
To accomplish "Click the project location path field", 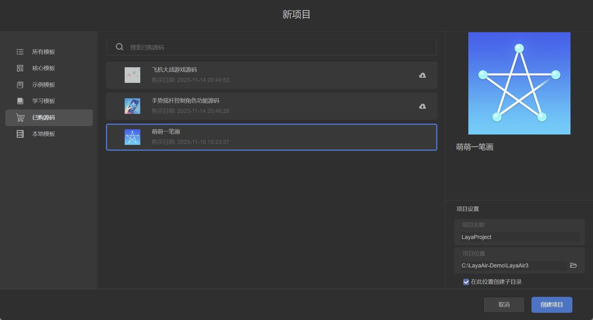I will pyautogui.click(x=513, y=266).
